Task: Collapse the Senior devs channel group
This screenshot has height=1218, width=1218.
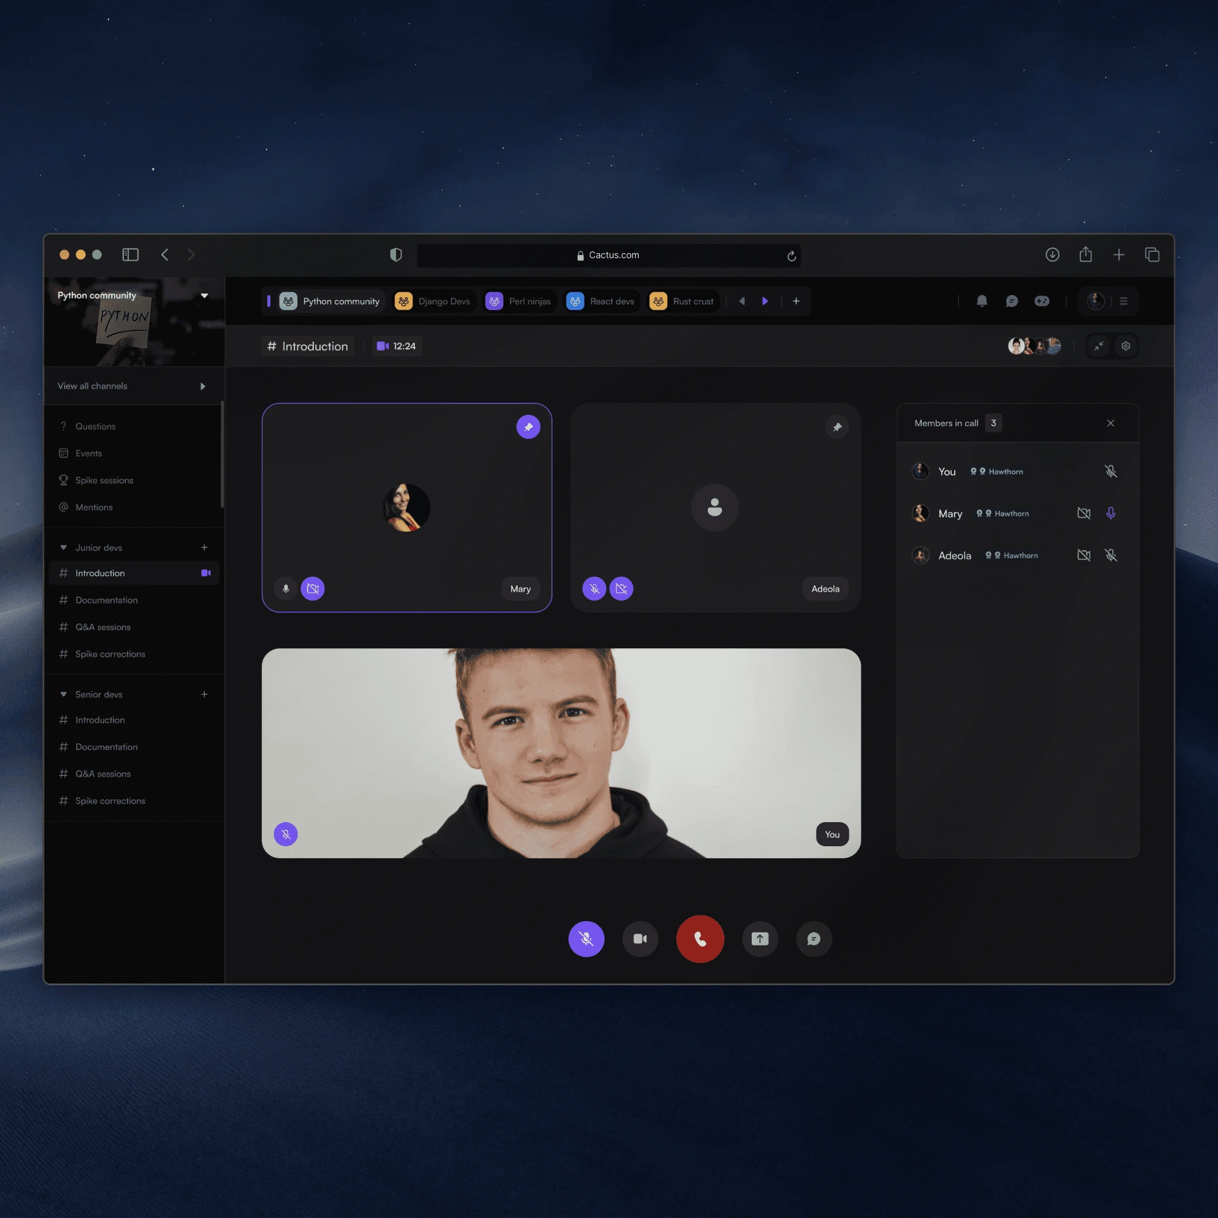Action: 63,694
